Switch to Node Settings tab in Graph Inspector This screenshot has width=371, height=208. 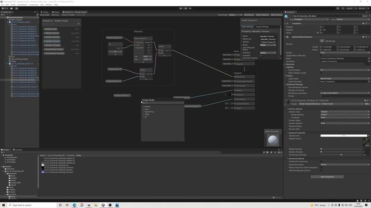click(x=248, y=27)
